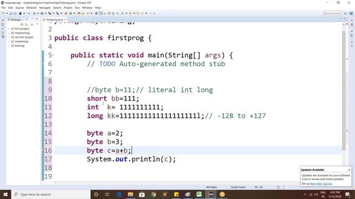This screenshot has height=199, width=355.
Task: Open the Debug dropdown arrow
Action: [38, 13]
